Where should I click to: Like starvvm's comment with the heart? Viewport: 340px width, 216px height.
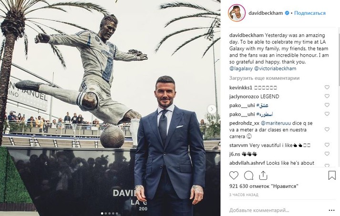pyautogui.click(x=327, y=145)
